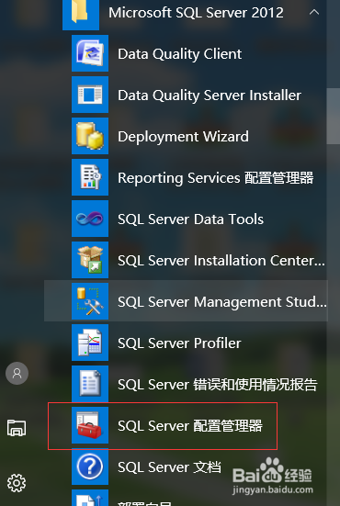Launch Data Quality Client
340x506 pixels.
point(179,54)
